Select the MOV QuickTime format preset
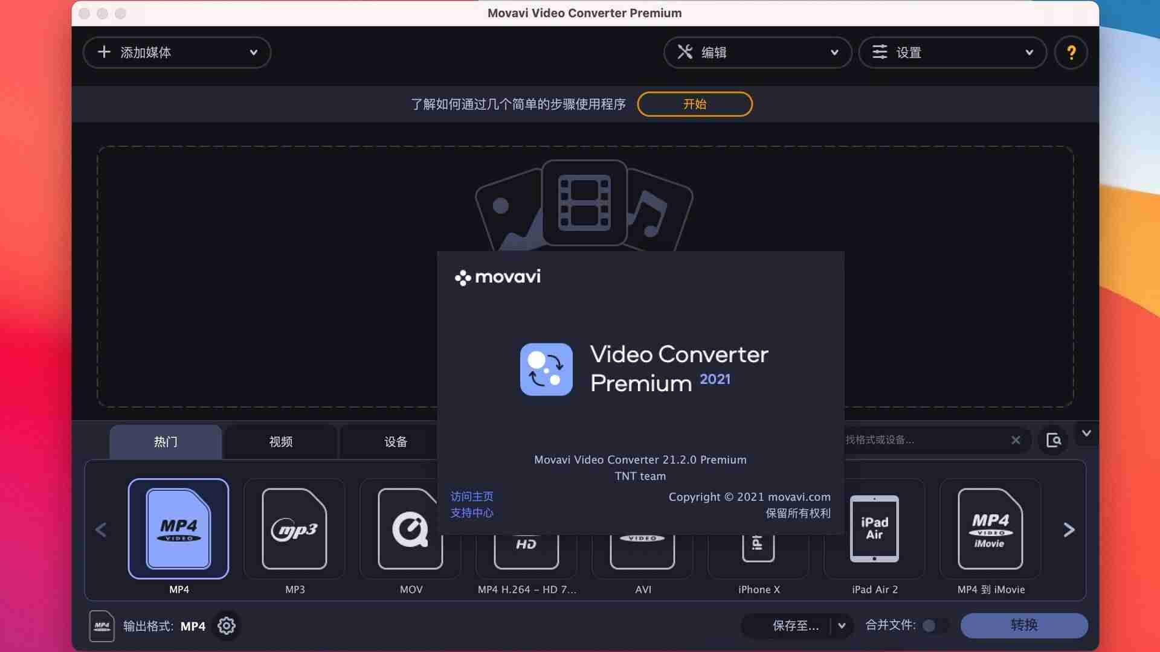This screenshot has height=652, width=1160. point(399,529)
